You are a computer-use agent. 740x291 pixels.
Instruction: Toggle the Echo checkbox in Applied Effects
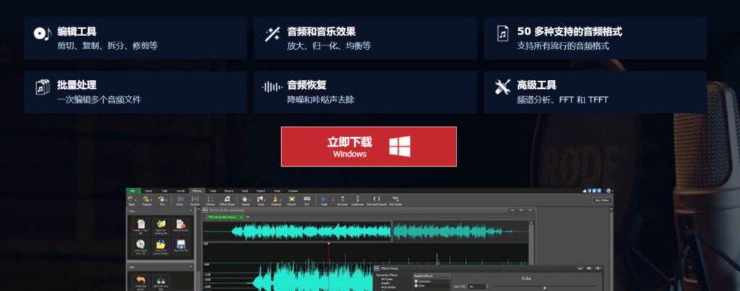tap(416, 285)
